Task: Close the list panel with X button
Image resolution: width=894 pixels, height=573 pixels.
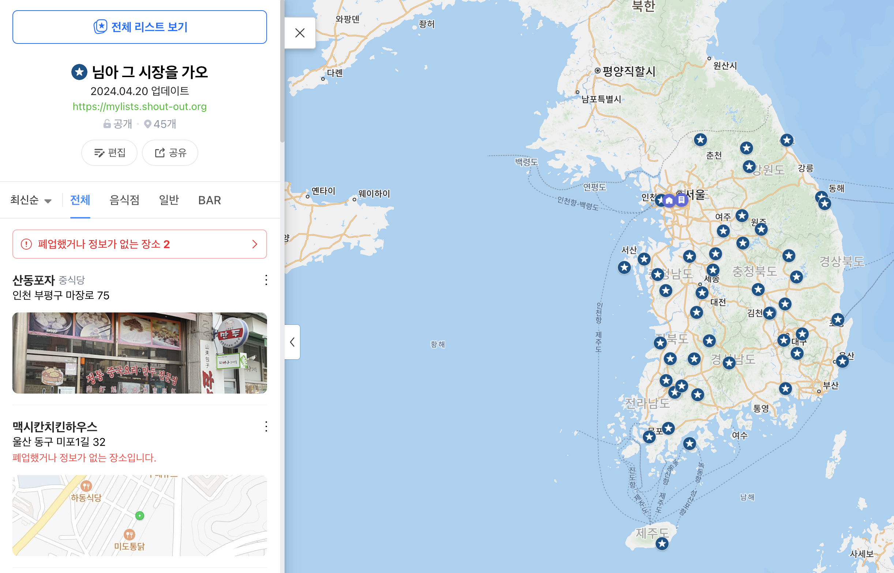Action: pos(300,33)
